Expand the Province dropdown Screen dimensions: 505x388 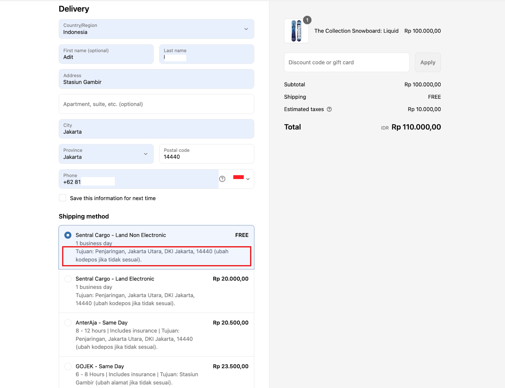coord(106,154)
